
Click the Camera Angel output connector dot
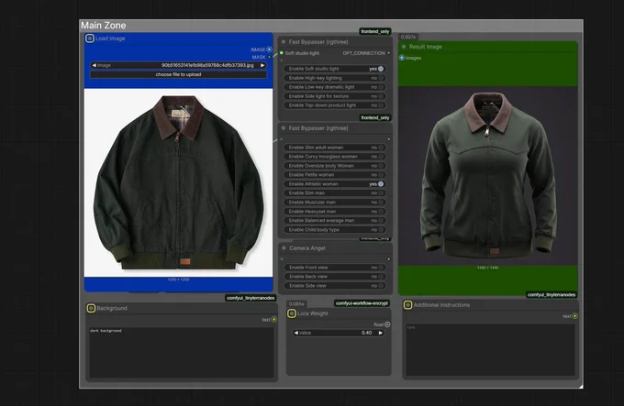(389, 259)
